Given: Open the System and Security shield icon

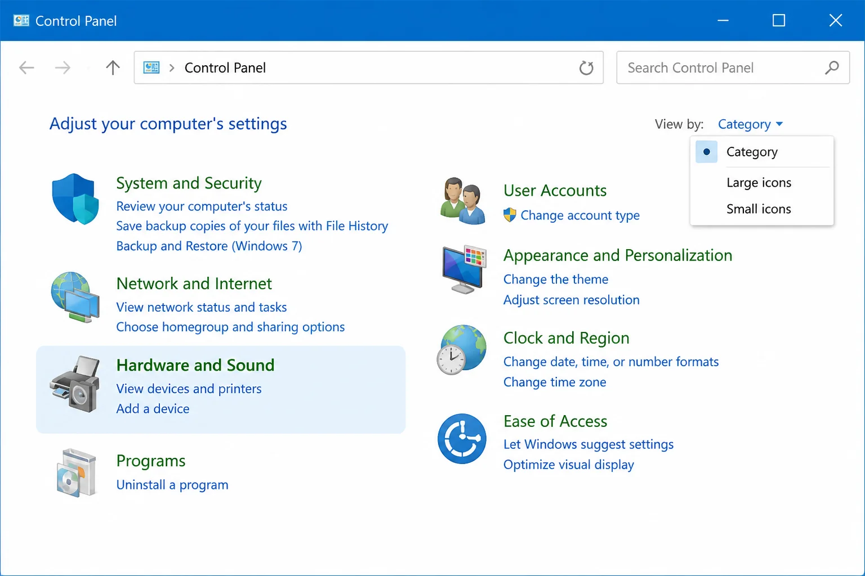Looking at the screenshot, I should click(75, 199).
